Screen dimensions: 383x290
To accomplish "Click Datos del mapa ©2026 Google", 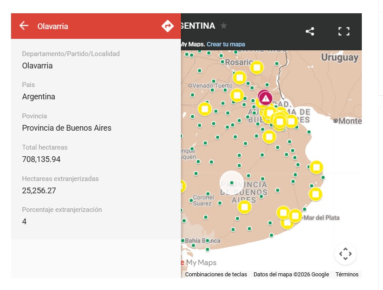I will tap(291, 275).
